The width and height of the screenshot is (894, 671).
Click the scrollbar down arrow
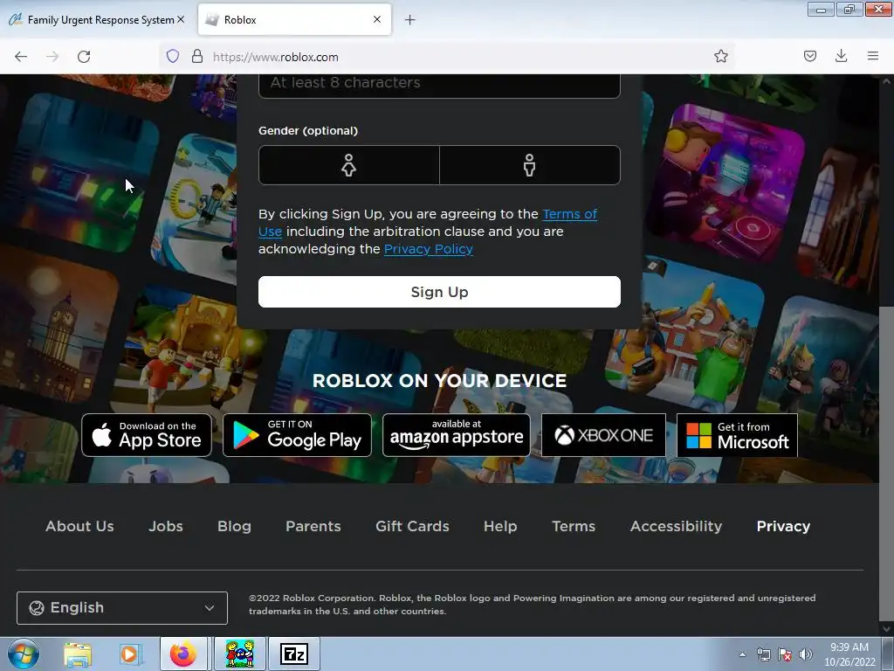tap(886, 629)
